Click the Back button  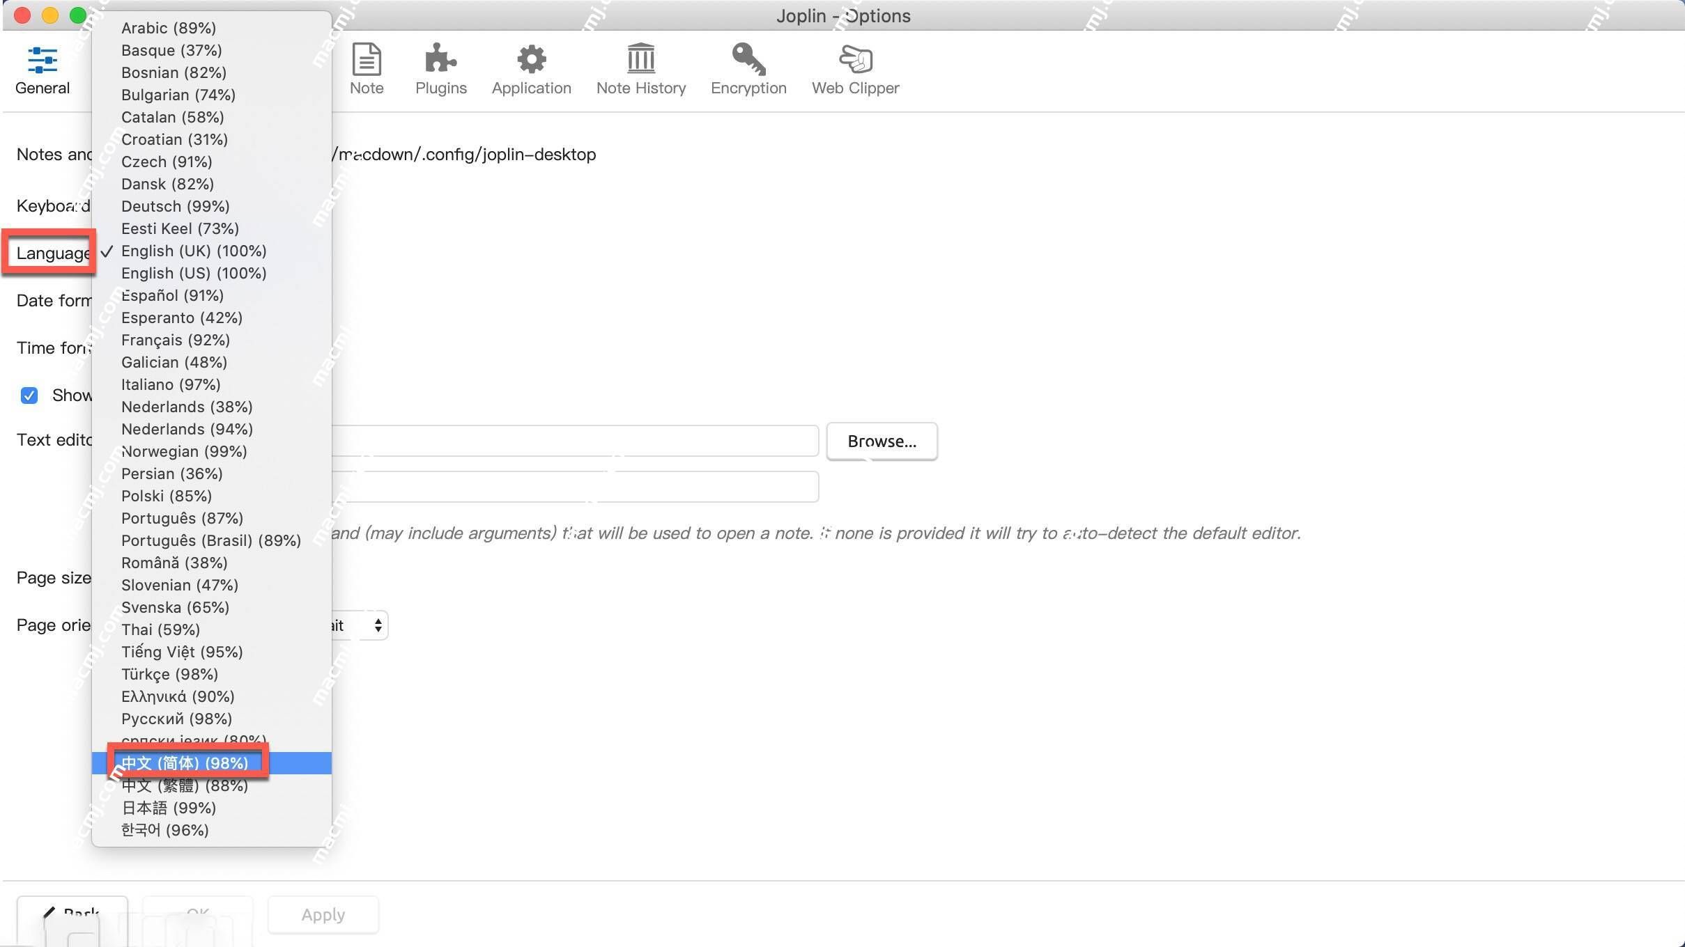(x=72, y=914)
